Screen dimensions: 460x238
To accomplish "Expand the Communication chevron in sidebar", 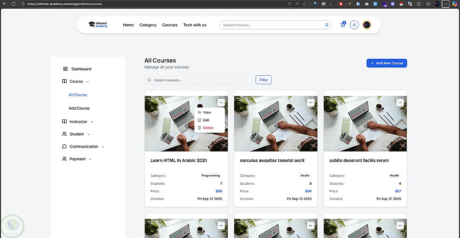I will coord(103,147).
